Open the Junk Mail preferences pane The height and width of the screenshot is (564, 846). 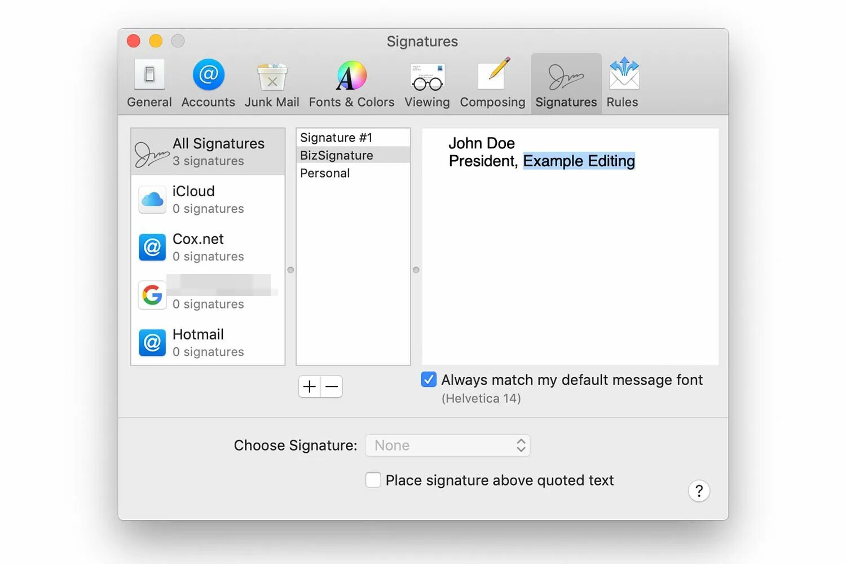(x=272, y=83)
